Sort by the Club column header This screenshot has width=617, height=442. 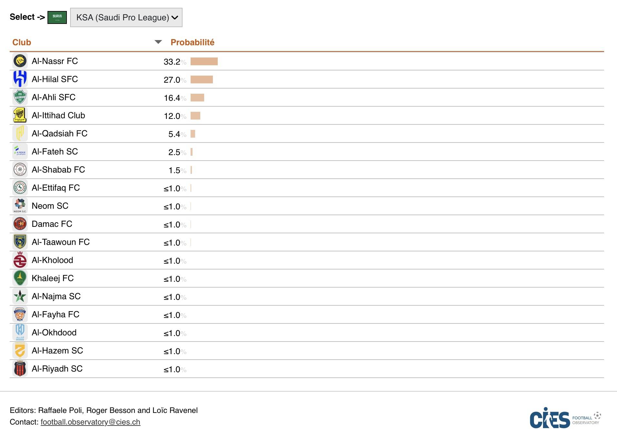[22, 42]
